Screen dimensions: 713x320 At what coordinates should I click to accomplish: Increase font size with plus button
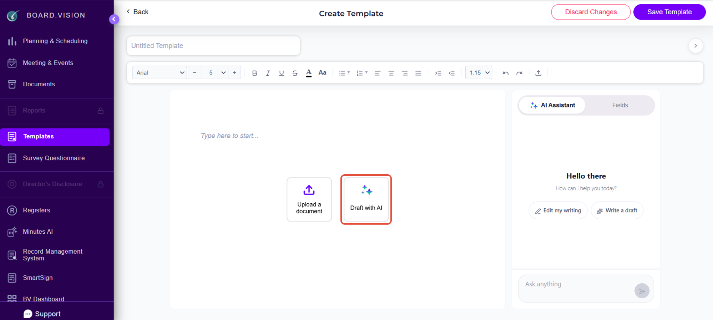(x=235, y=73)
